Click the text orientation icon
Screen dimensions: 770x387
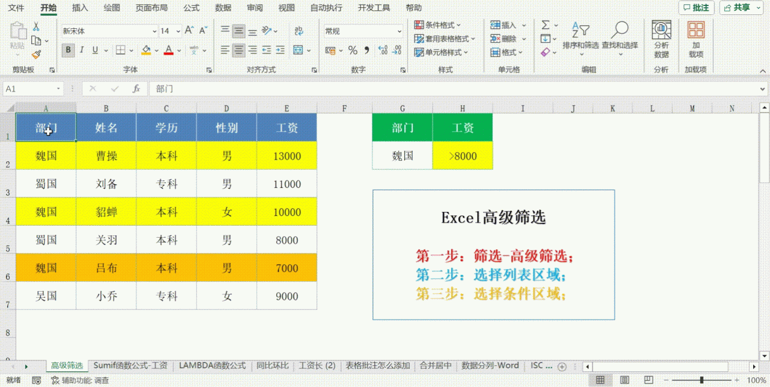[267, 31]
